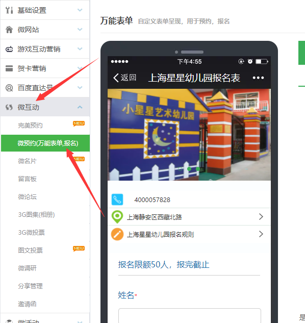Open 上海星星幼儿园报名规则 link

(161, 234)
